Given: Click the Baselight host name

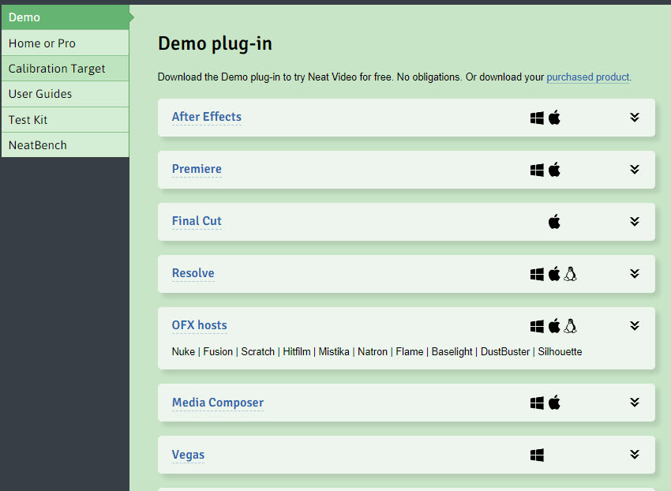Looking at the screenshot, I should pos(452,351).
